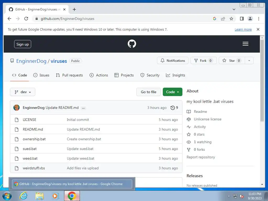Click the muted volume icon in tray
Viewport: 268px width, 201px height.
coord(242,196)
